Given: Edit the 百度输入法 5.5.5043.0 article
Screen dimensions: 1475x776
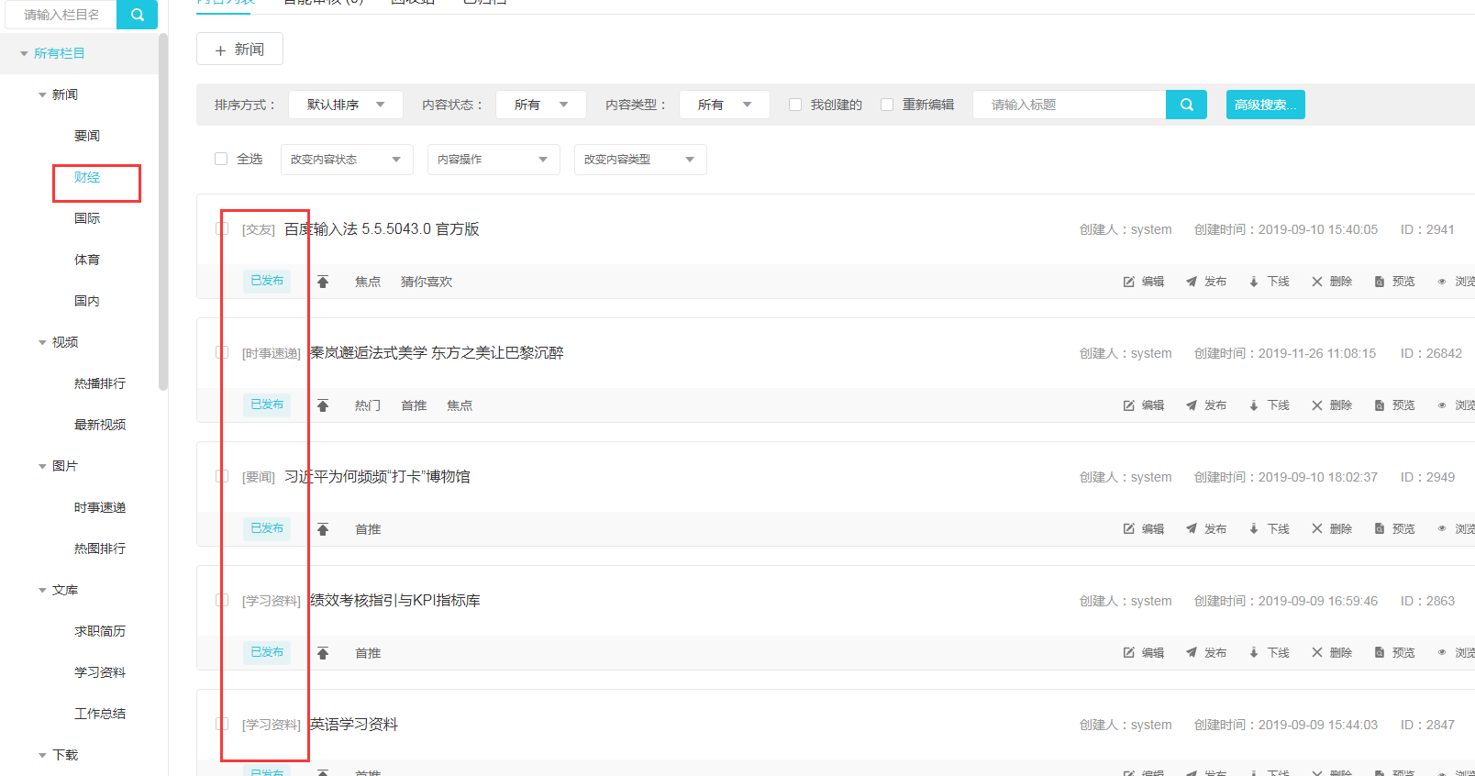Looking at the screenshot, I should [1144, 282].
